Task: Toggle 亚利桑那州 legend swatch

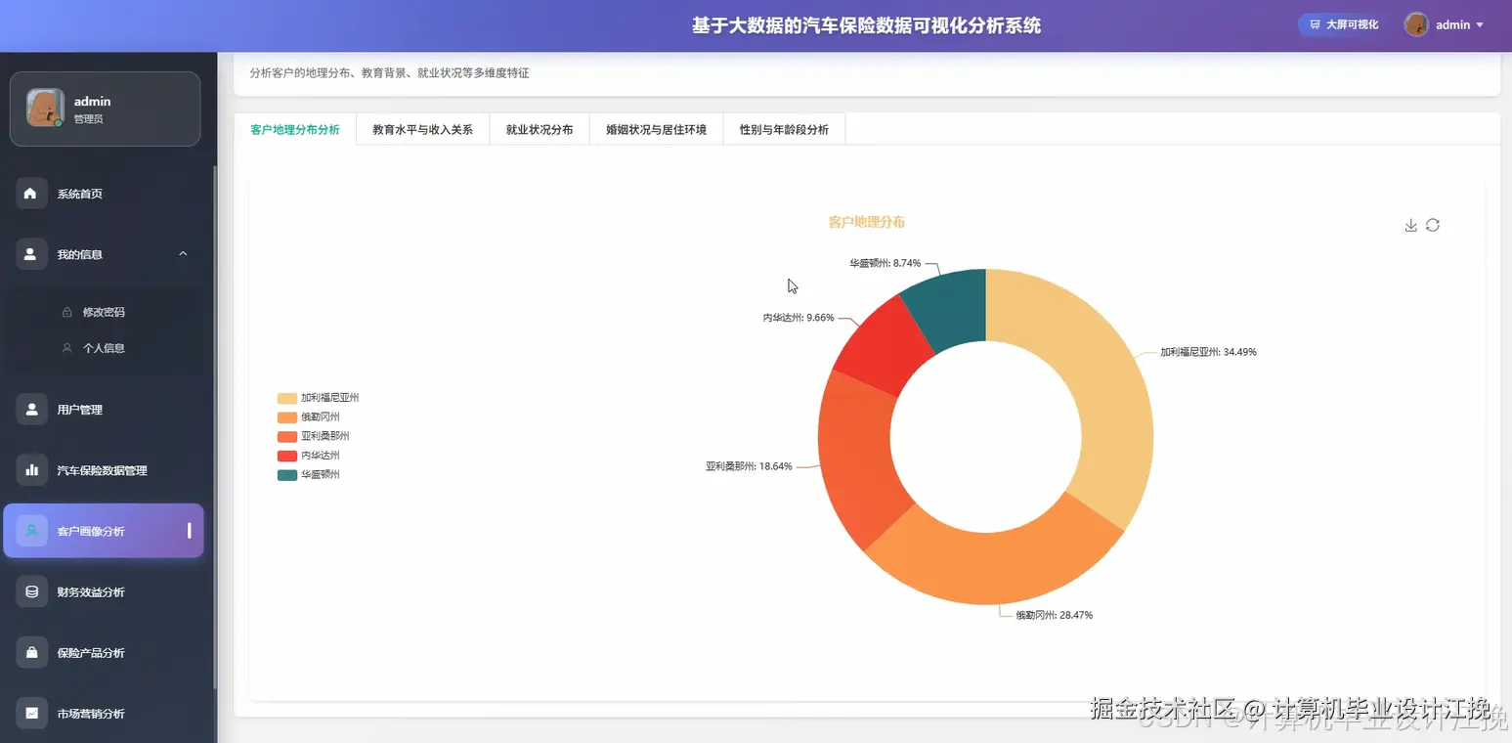Action: coord(287,436)
